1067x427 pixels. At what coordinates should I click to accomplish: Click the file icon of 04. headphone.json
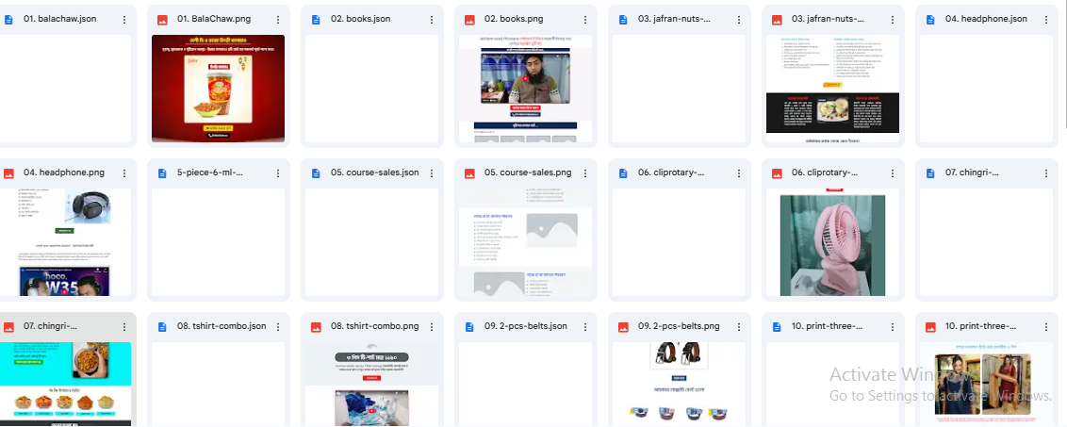coord(930,20)
